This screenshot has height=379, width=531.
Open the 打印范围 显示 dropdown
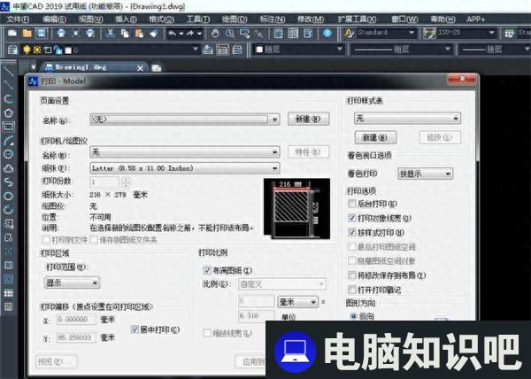click(x=73, y=282)
